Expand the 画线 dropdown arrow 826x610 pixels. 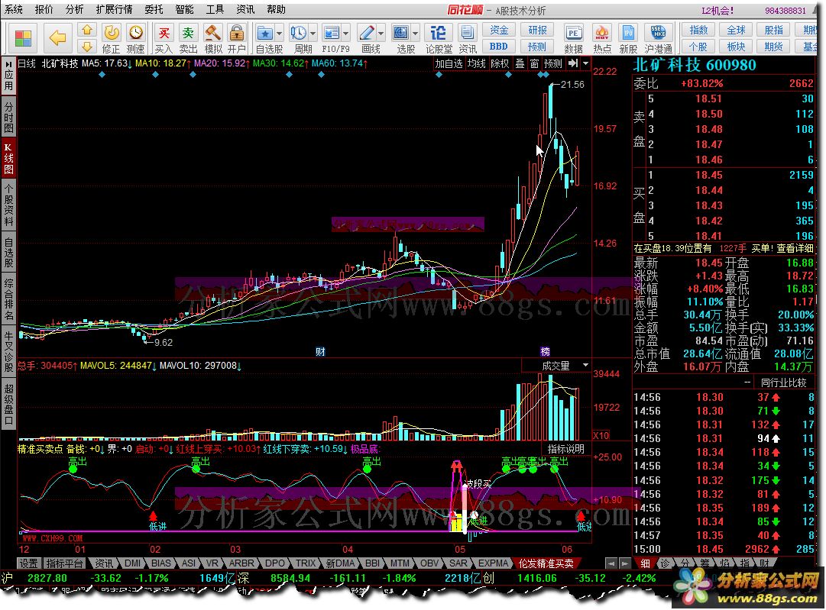381,34
